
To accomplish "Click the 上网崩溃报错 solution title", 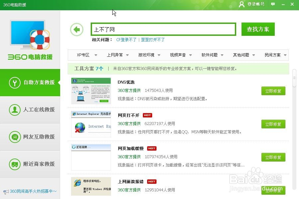I will [x=131, y=181].
